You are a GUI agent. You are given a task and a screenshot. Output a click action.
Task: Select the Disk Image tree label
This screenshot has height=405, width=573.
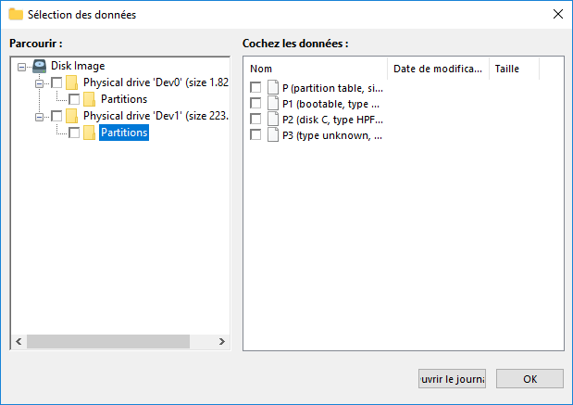(78, 66)
